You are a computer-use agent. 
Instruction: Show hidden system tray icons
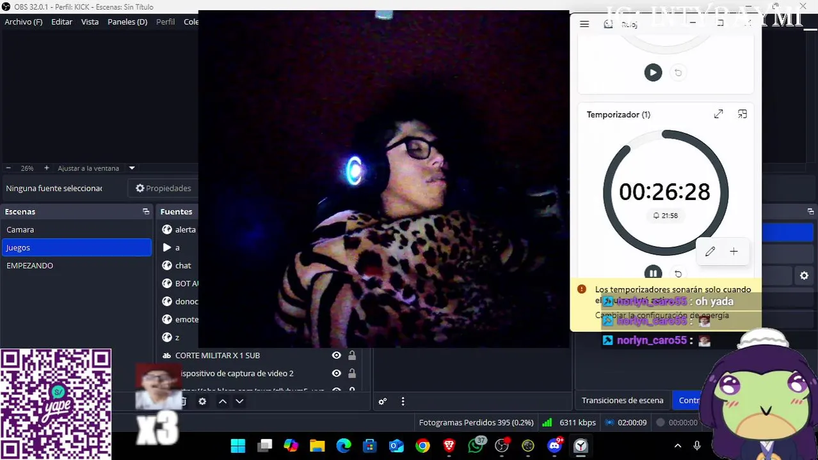[x=678, y=445]
